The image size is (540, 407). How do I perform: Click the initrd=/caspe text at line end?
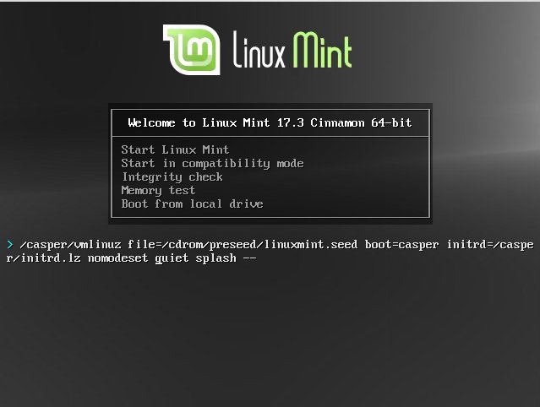tap(490, 245)
